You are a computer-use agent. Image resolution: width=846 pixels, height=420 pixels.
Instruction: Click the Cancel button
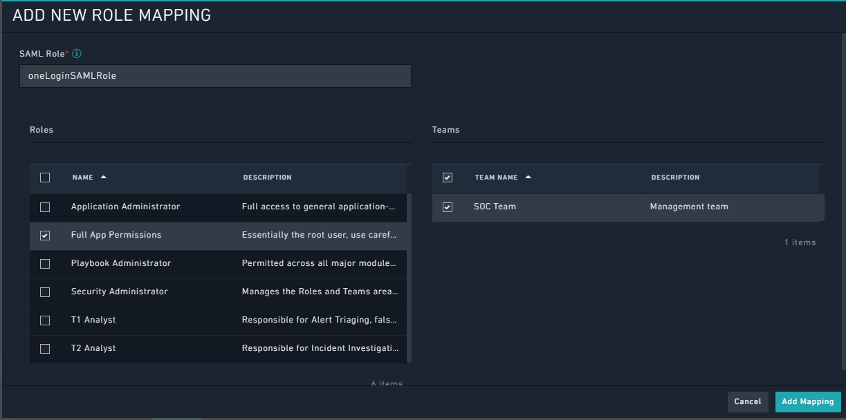point(748,401)
